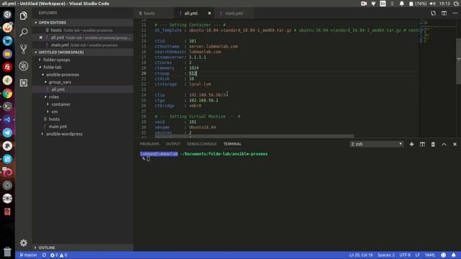Screen dimensions: 461x259
Task: Close all.yml in Open Editors list
Action: point(40,37)
